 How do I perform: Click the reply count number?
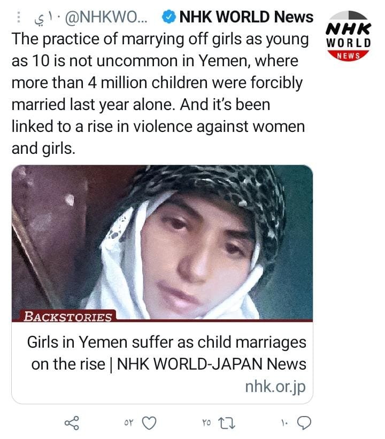[284, 422]
